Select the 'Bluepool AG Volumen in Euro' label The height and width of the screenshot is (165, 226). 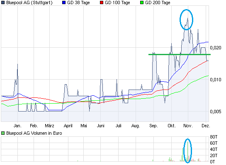[x=34, y=133]
